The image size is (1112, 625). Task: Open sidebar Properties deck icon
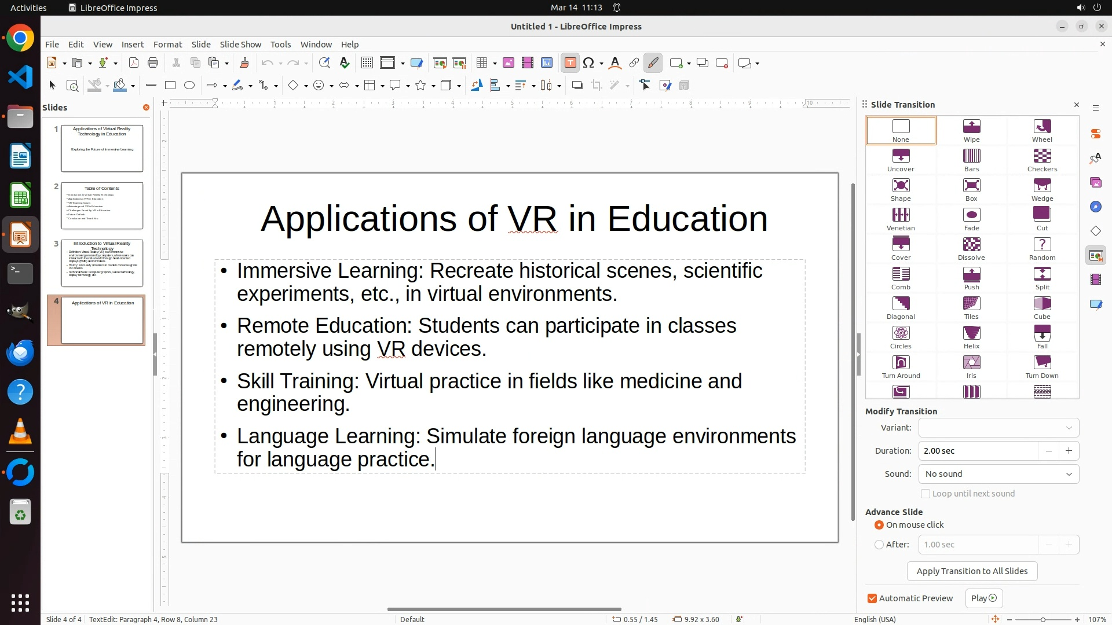pyautogui.click(x=1095, y=134)
